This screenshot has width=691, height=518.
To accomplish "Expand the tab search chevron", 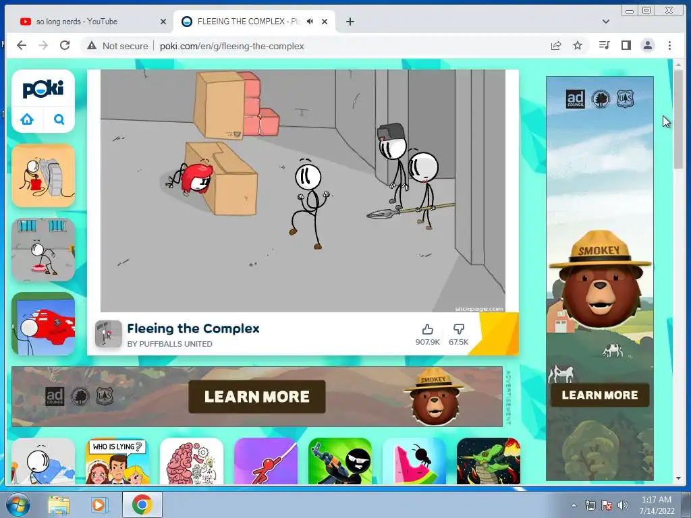I will point(606,21).
